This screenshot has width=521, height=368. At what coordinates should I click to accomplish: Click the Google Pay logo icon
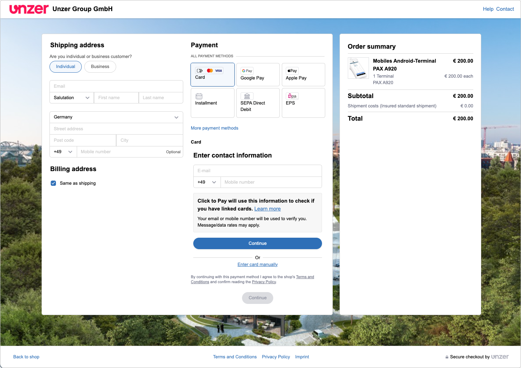[247, 71]
